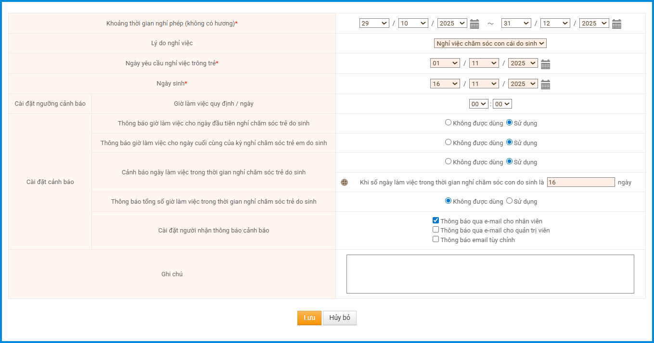Check 'Thông báo qua e-mail cho quản trị viên'
The height and width of the screenshot is (343, 654).
click(436, 230)
